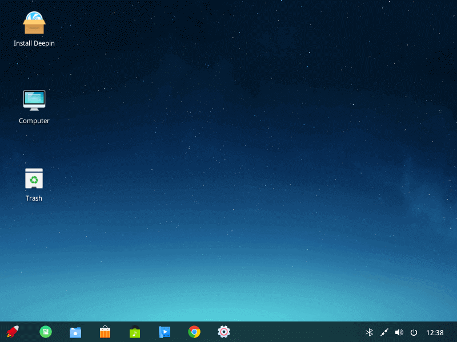Open Deepin File Manager from dock
This screenshot has height=342, width=457.
tap(75, 332)
